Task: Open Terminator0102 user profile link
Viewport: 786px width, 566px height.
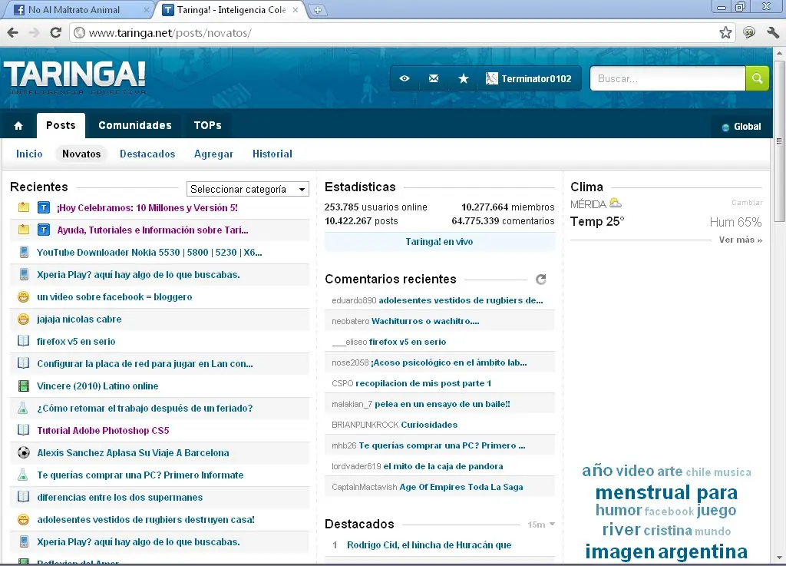Action: point(537,78)
